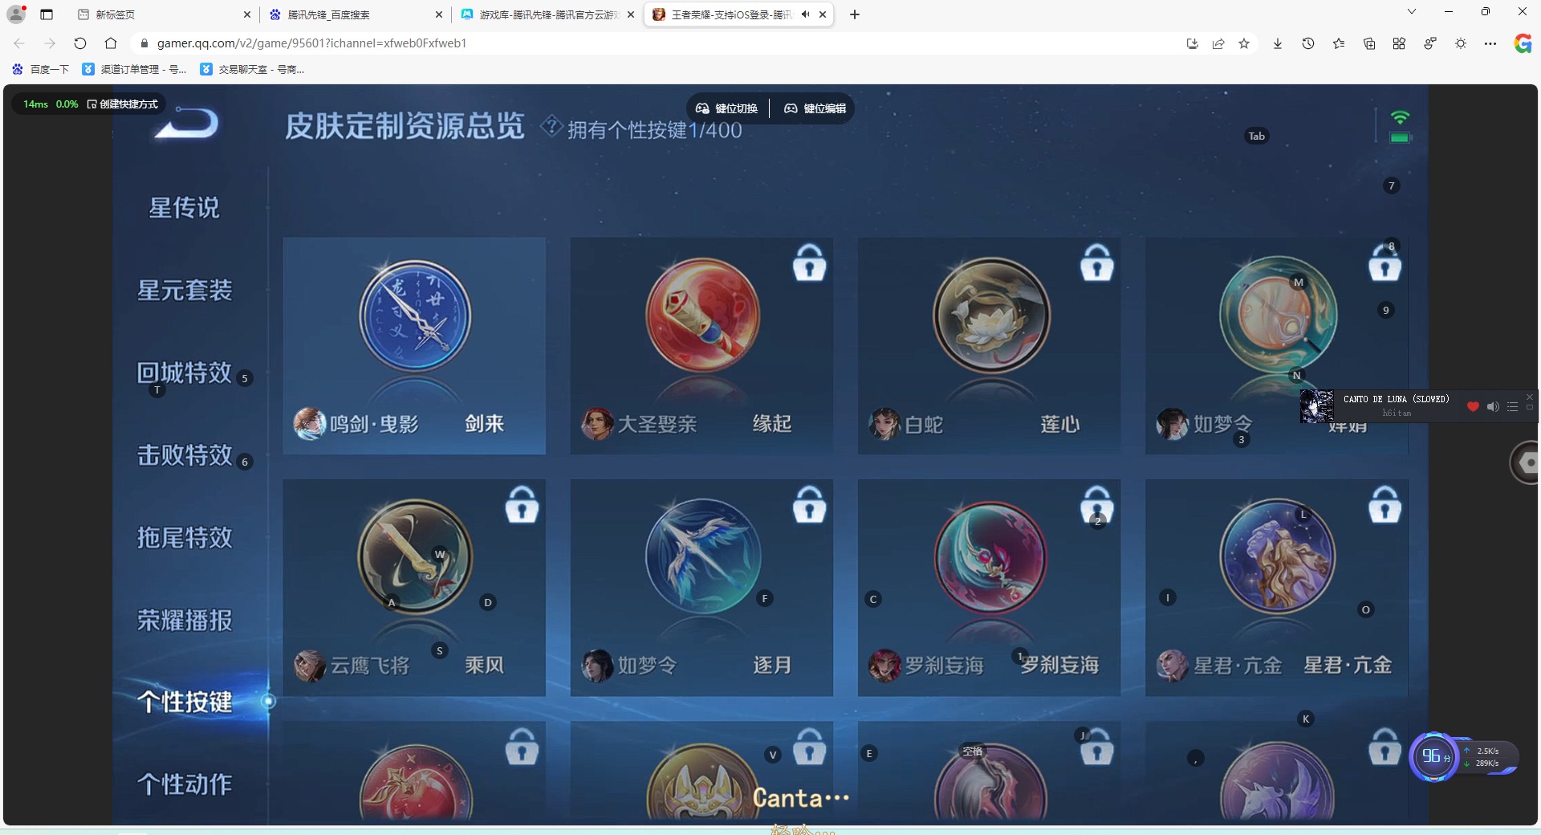Toggle the bookmark star in the address bar
The width and height of the screenshot is (1541, 835).
(1244, 43)
